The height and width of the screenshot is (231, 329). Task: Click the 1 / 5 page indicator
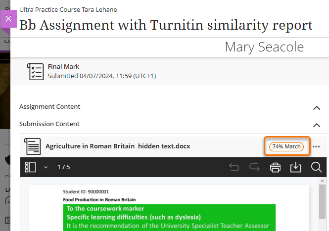[x=63, y=167]
